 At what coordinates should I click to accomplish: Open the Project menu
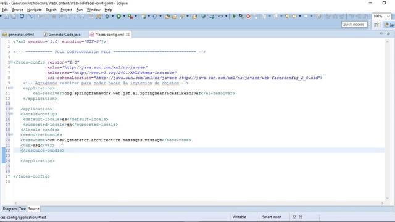pos(66,10)
